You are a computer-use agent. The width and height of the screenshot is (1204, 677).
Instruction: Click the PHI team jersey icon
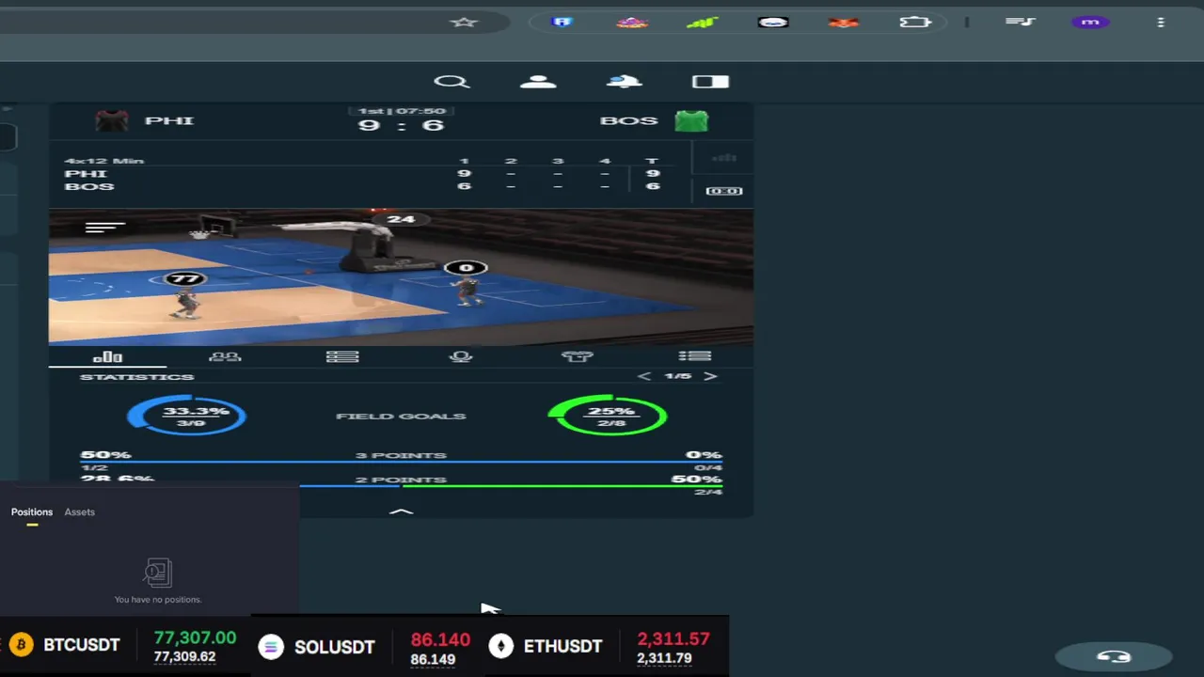(x=112, y=120)
